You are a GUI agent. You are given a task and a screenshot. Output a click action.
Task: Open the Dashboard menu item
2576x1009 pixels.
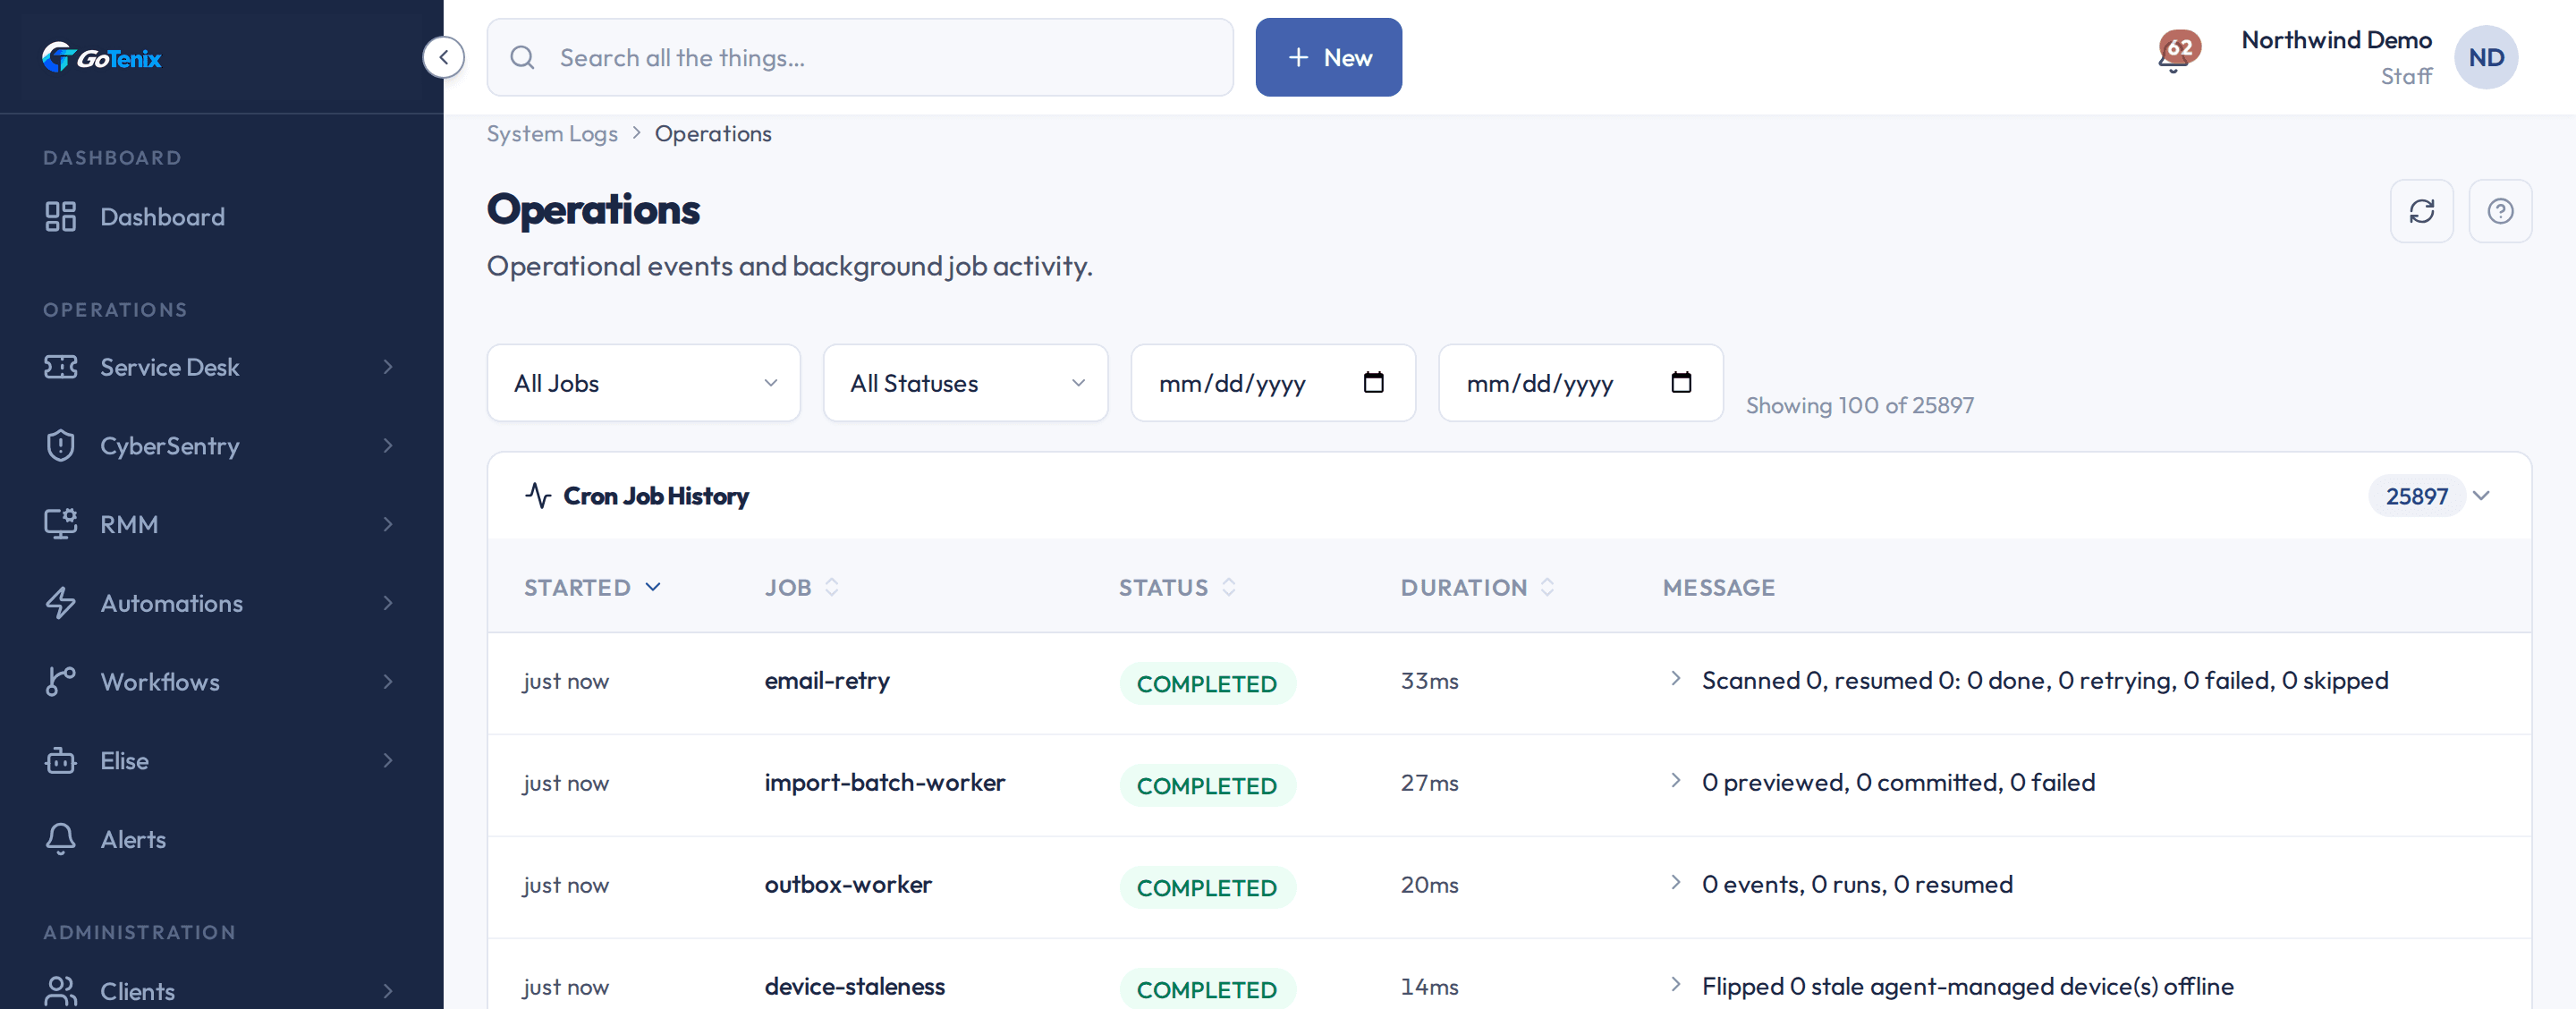point(221,217)
